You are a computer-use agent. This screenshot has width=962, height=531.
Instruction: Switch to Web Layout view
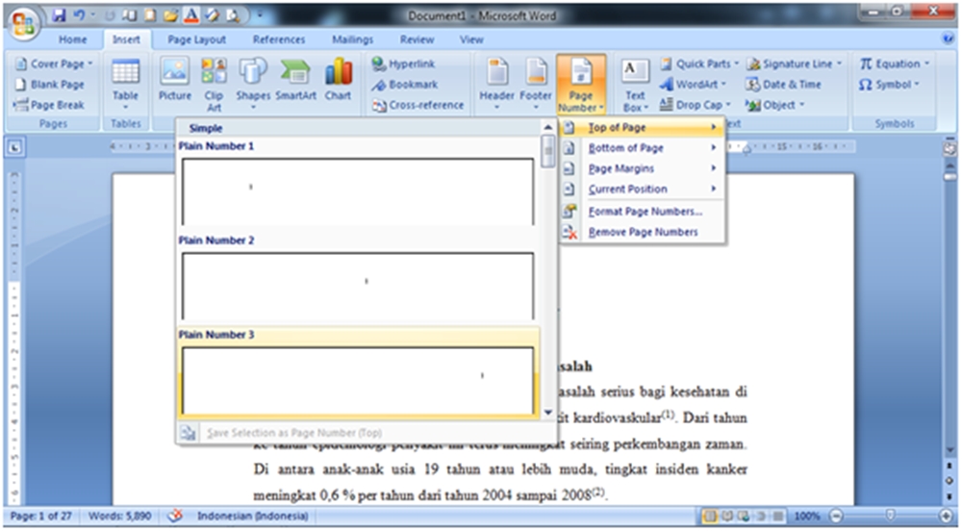tap(745, 517)
